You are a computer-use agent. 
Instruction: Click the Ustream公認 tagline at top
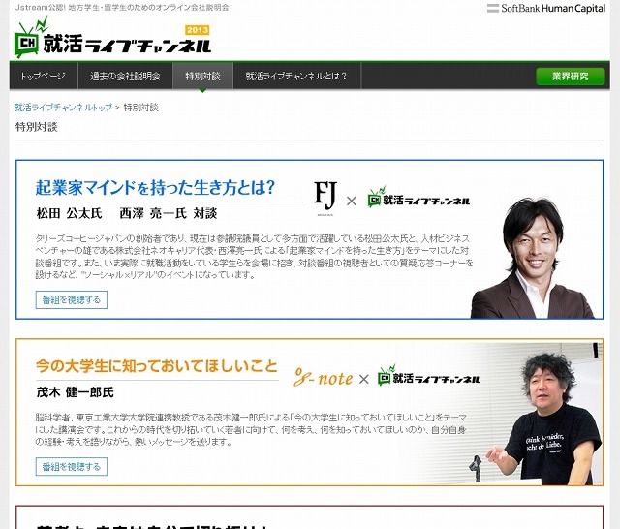tap(121, 7)
